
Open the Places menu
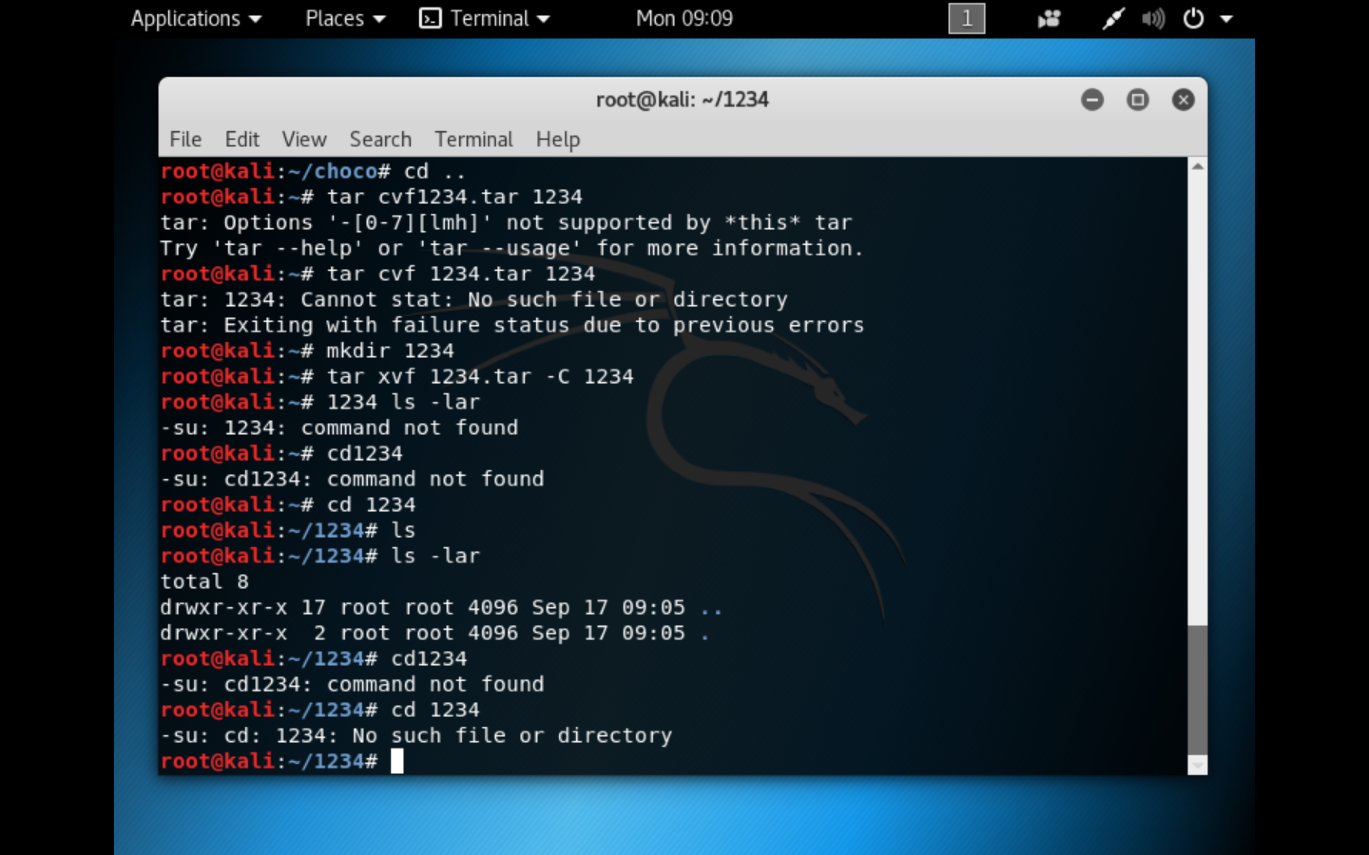click(345, 19)
